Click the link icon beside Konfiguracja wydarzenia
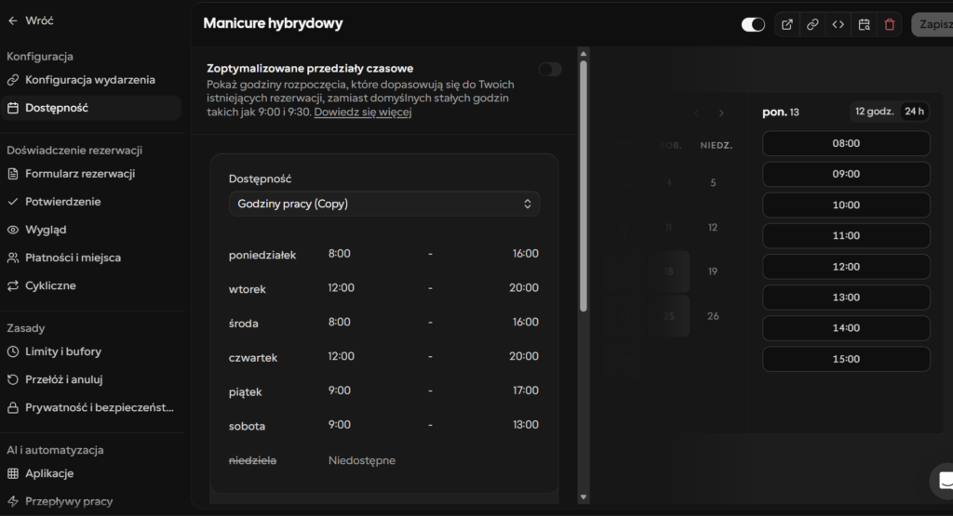The width and height of the screenshot is (953, 516). 13,80
